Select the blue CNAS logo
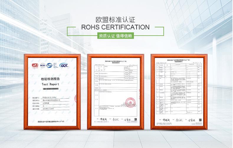 coord(49,65)
